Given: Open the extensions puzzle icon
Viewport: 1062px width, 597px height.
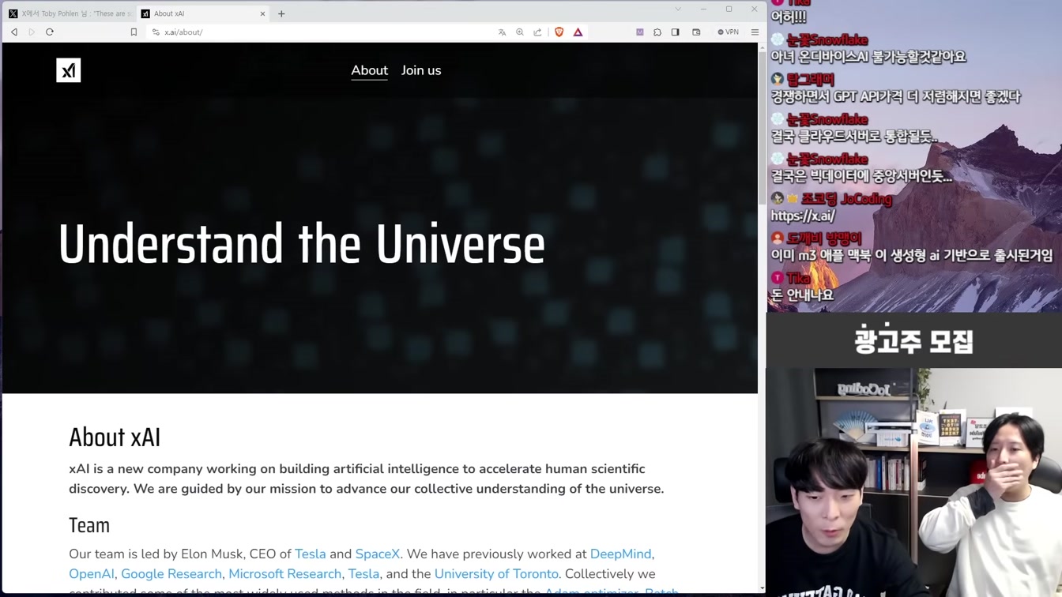Looking at the screenshot, I should (657, 32).
